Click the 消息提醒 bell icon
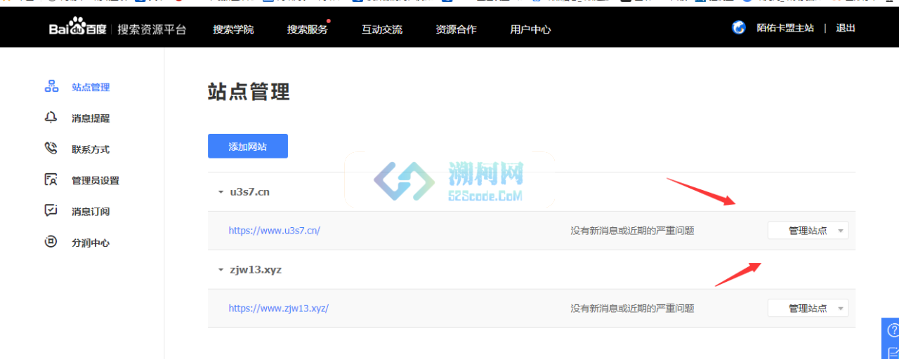This screenshot has height=359, width=899. [x=51, y=118]
